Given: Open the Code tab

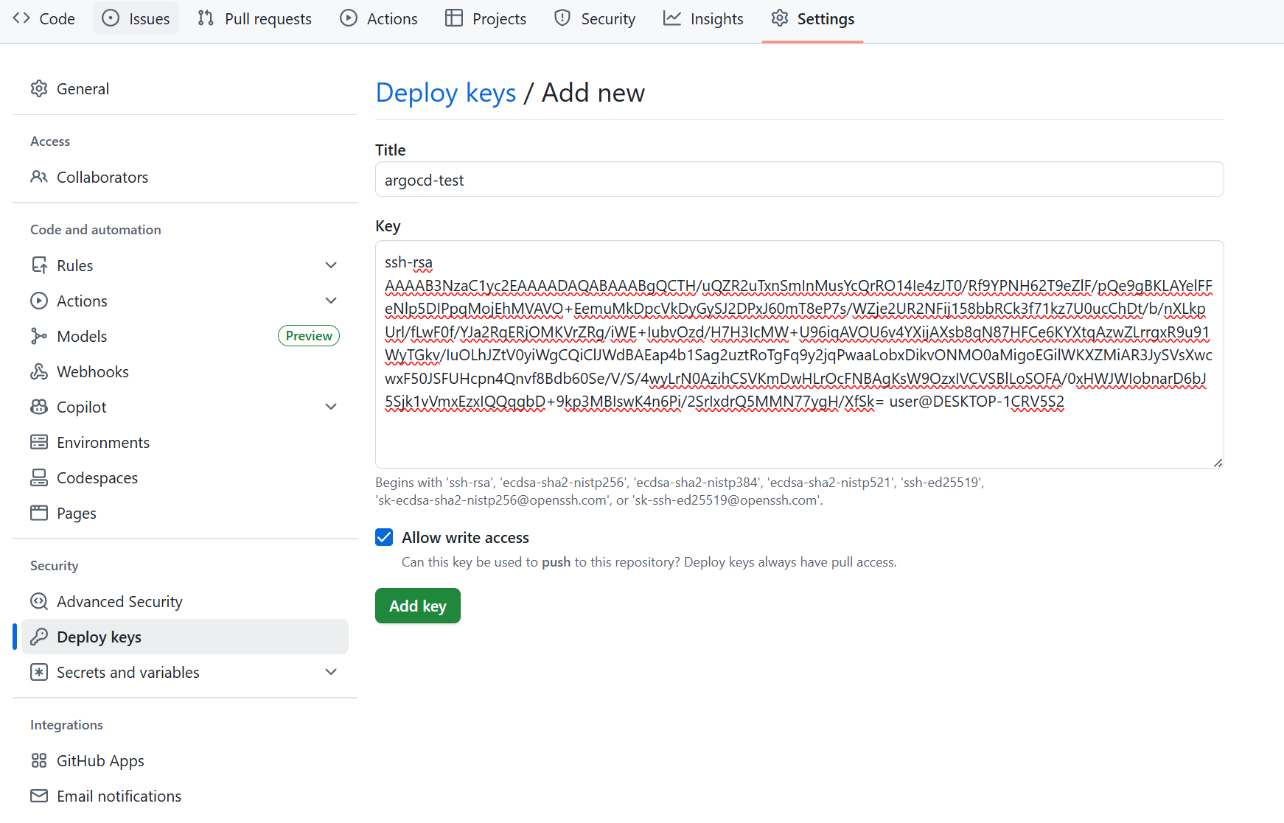Looking at the screenshot, I should (x=44, y=18).
